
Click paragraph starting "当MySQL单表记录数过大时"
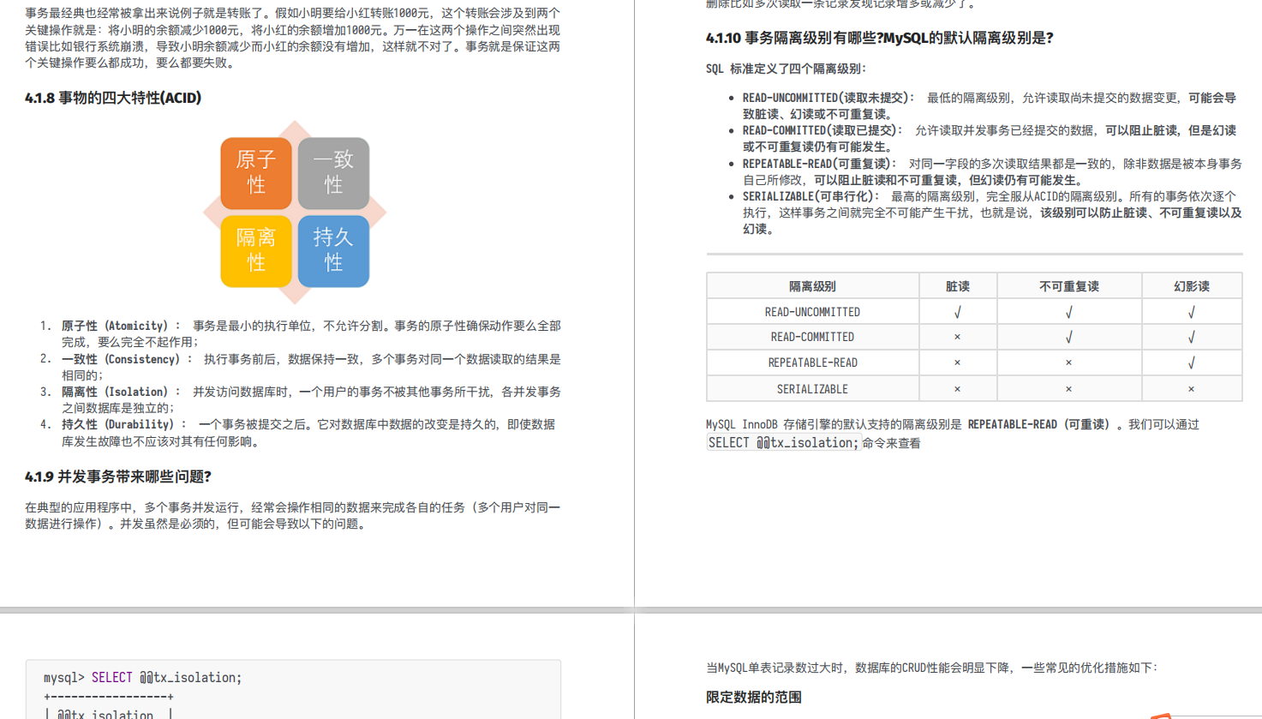pos(932,668)
